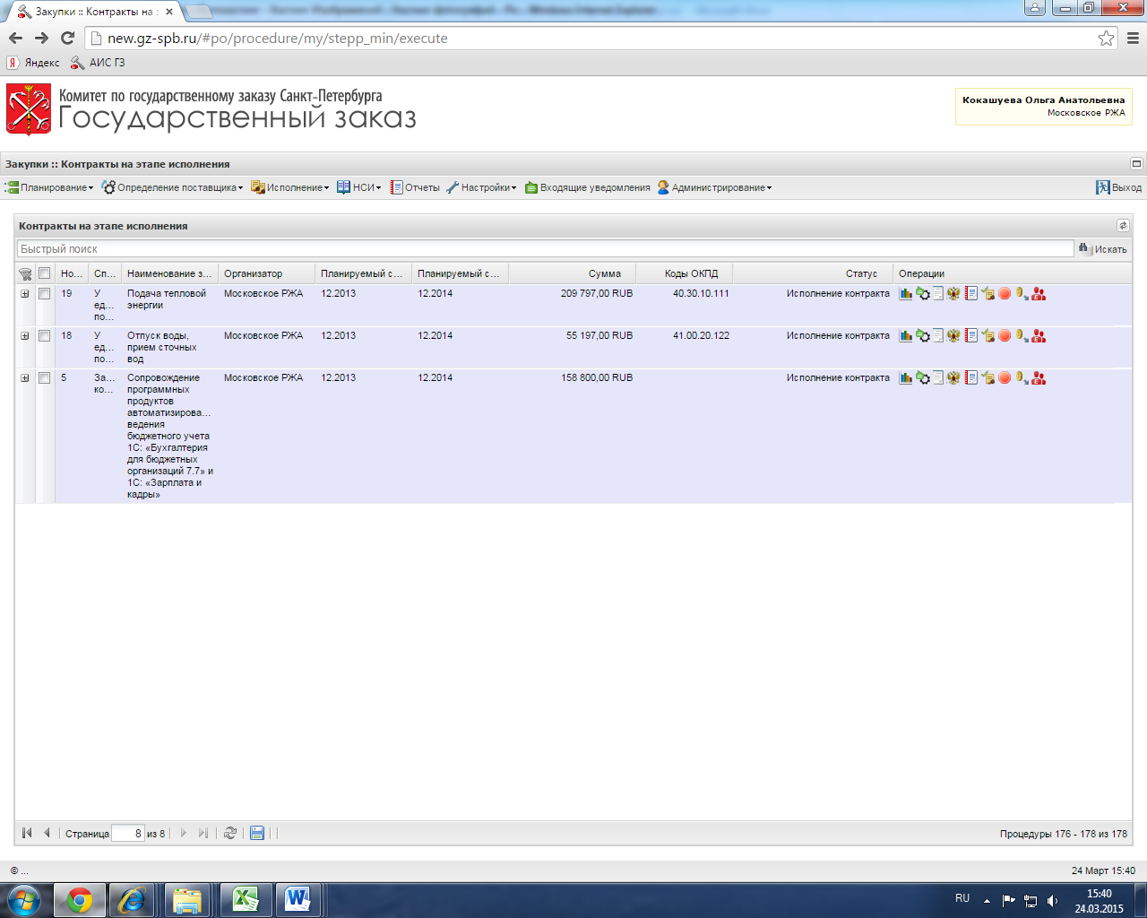Open the НСИ dropdown menu
The height and width of the screenshot is (918, 1147).
(359, 187)
